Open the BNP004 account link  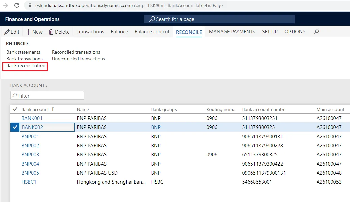tap(30, 164)
